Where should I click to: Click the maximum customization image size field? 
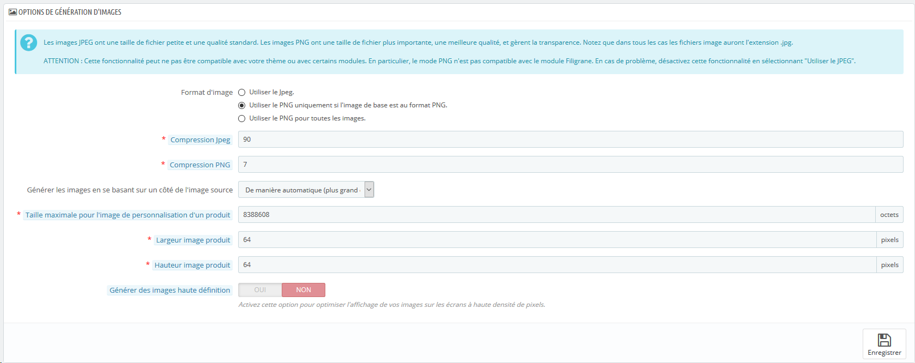coord(556,215)
